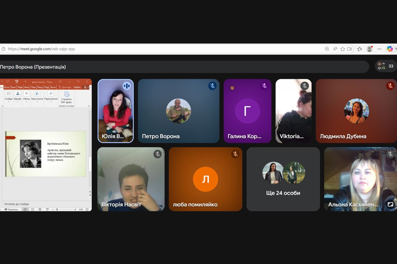The image size is (397, 264).
Task: Select the Юлія В. video tile
Action: [116, 111]
